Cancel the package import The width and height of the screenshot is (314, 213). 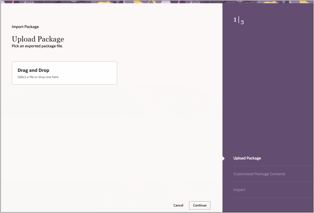(178, 205)
